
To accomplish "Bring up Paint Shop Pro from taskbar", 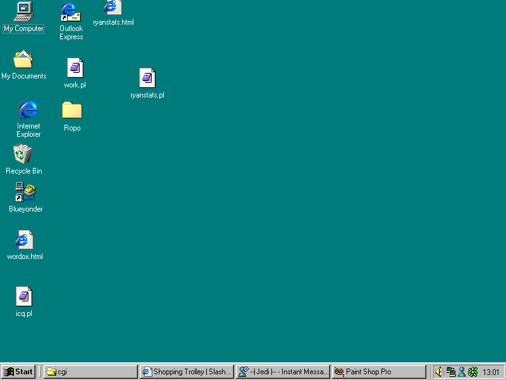I will (x=379, y=372).
